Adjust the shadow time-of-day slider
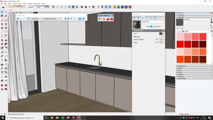Viewport: 213px width, 120px height. coord(39,6)
